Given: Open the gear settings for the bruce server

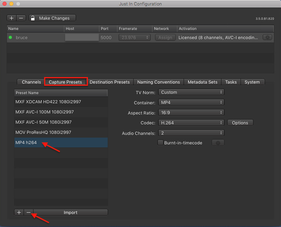Looking at the screenshot, I should point(268,37).
